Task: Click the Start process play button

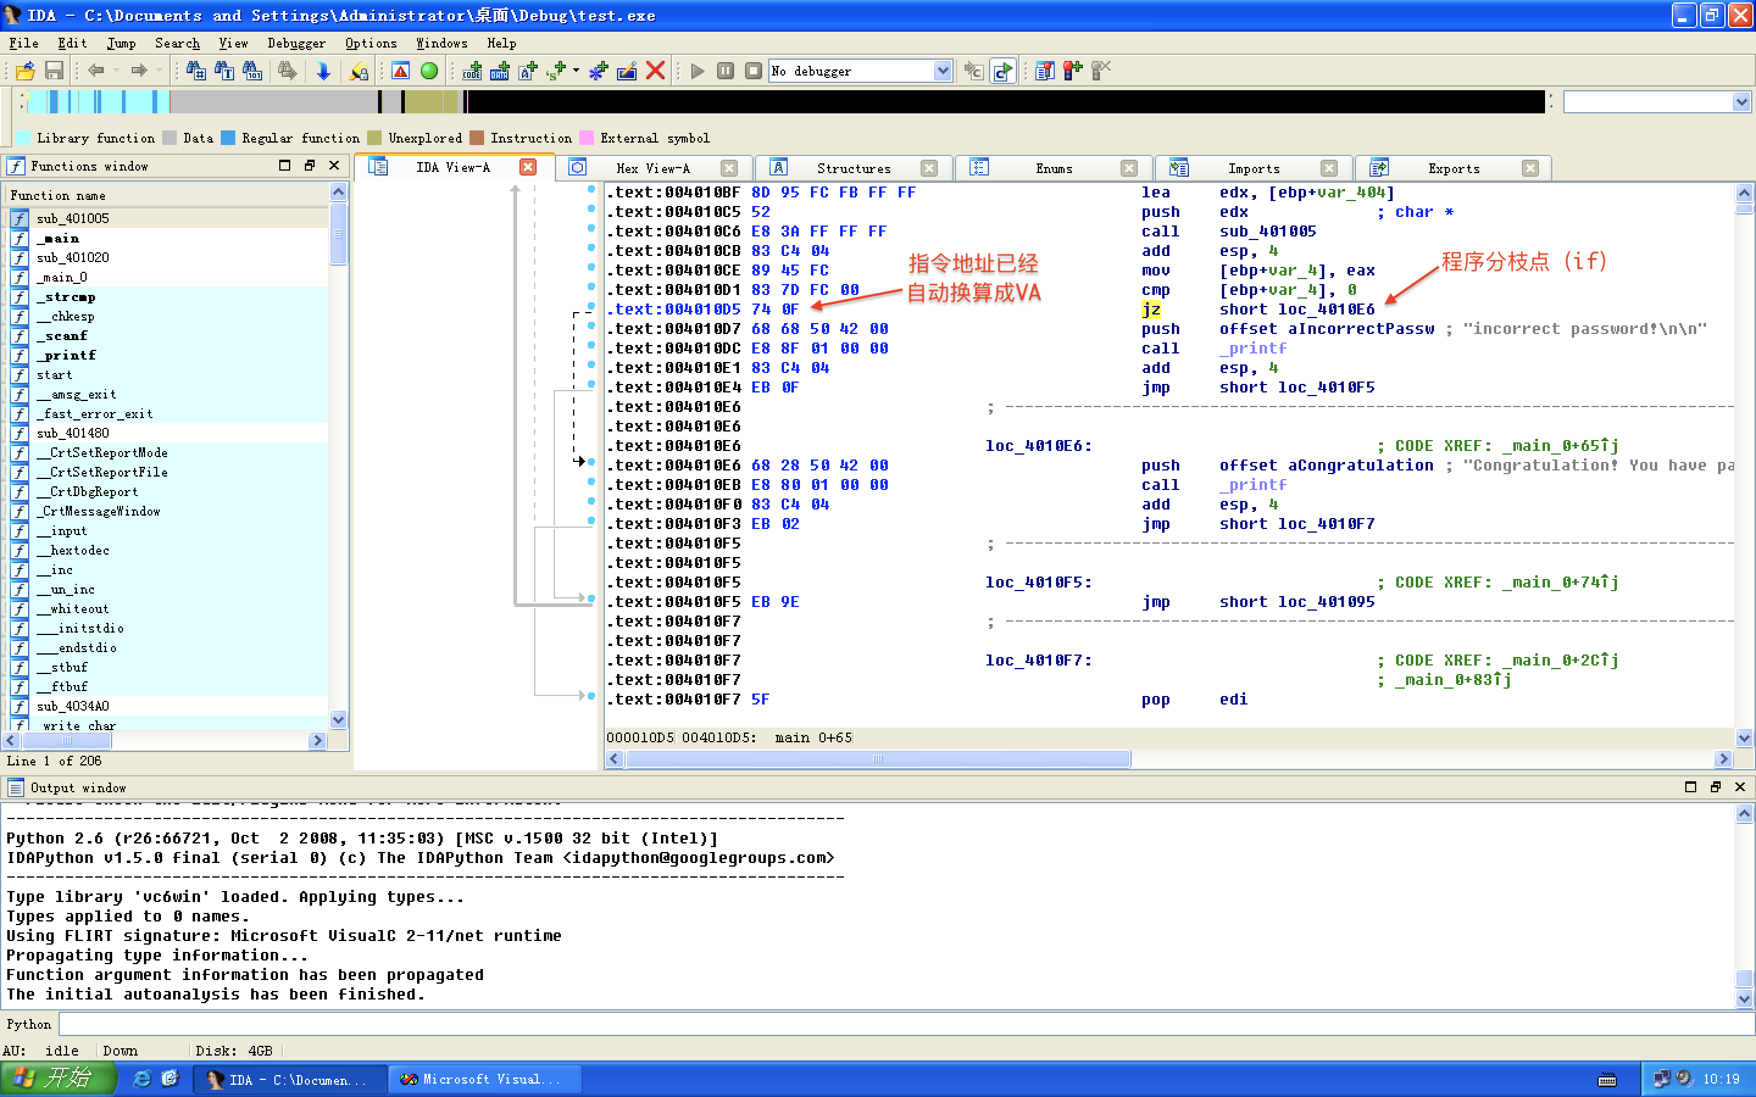Action: 698,70
